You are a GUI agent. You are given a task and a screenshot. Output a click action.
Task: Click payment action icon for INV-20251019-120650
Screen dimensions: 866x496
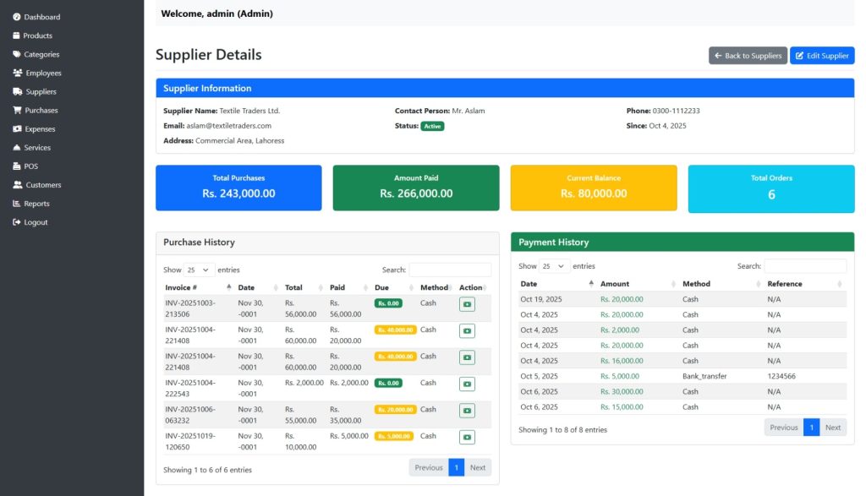pos(467,438)
